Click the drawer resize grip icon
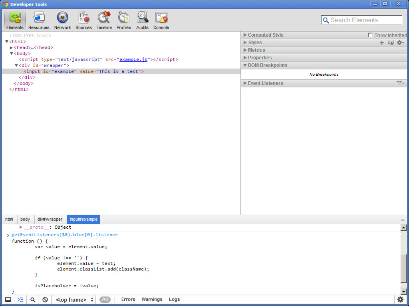 click(403, 220)
